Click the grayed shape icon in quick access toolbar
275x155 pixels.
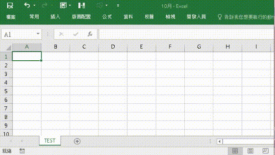[100, 6]
